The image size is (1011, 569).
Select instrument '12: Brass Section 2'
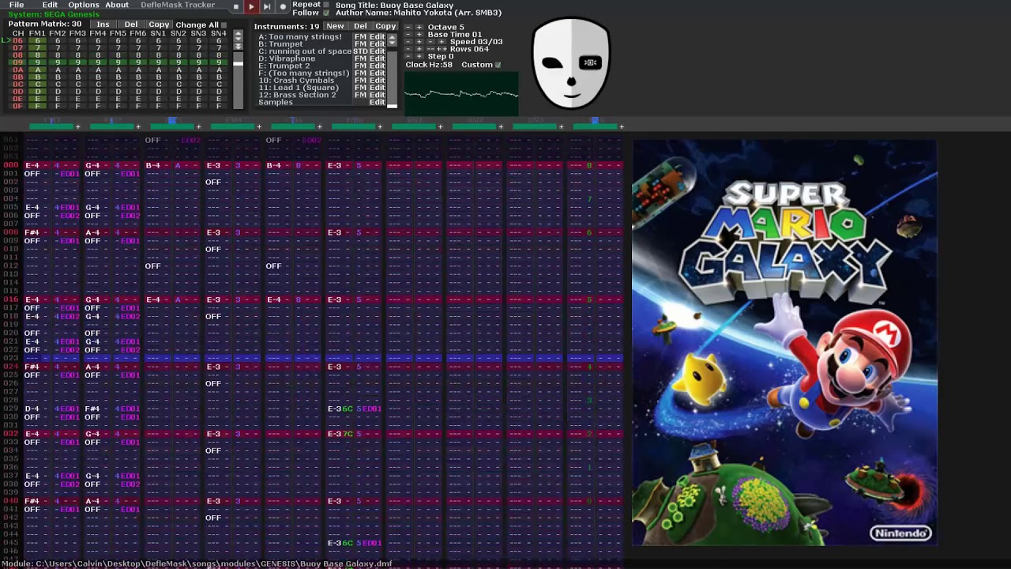[x=297, y=95]
